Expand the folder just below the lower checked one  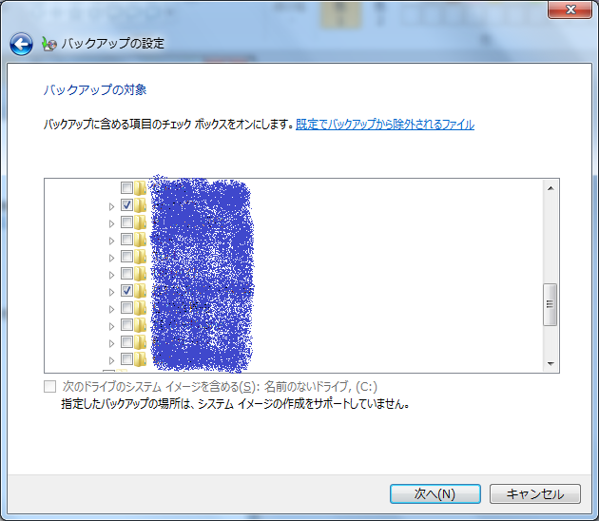pyautogui.click(x=111, y=309)
